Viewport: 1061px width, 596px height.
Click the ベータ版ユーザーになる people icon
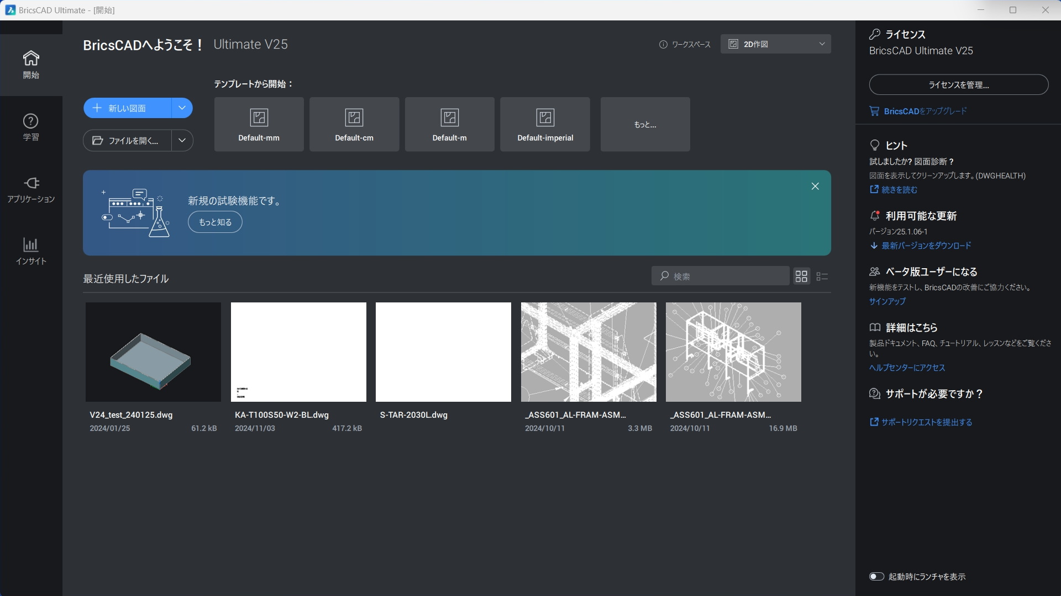point(874,272)
